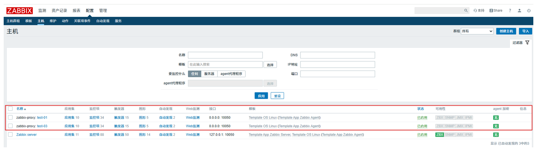Screen dimensions: 537x151
Task: Open 图形 14 for Zabbix server
Action: point(145,135)
